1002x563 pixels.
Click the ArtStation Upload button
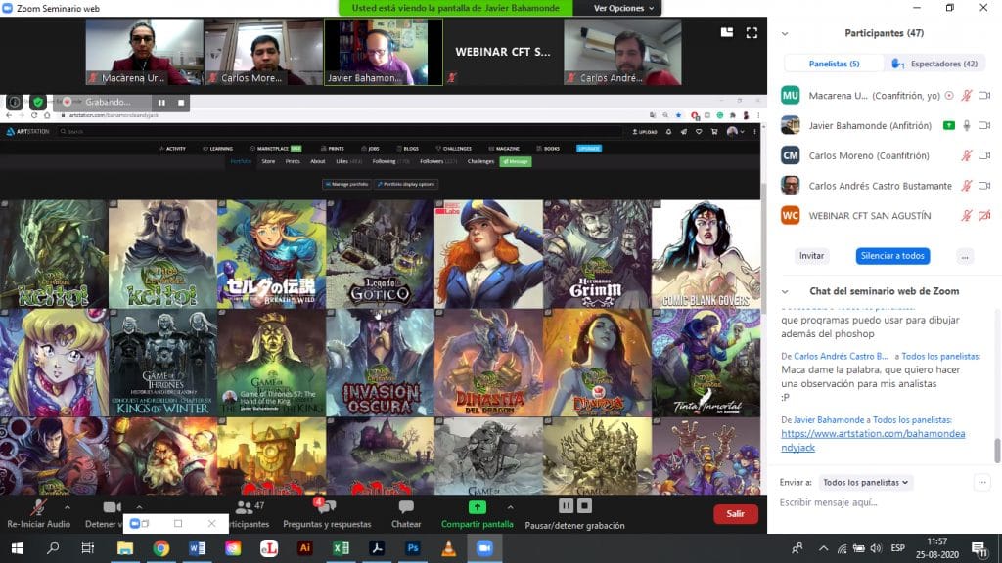(644, 132)
